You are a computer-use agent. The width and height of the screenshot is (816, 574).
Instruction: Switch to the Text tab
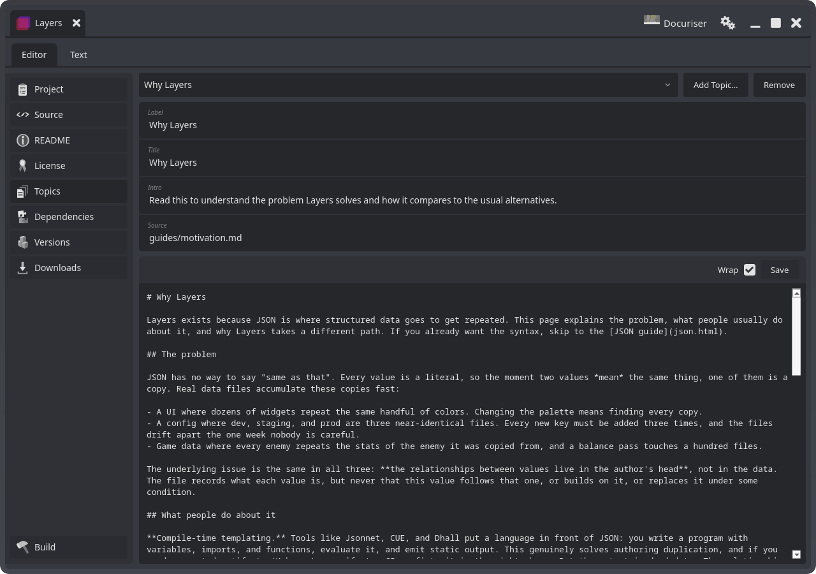(x=78, y=55)
